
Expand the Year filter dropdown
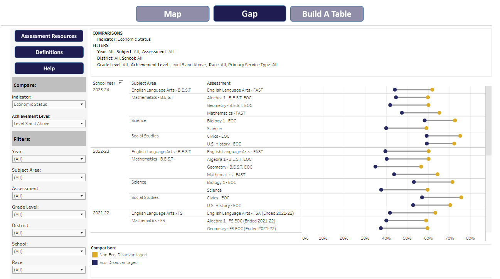[x=49, y=159]
